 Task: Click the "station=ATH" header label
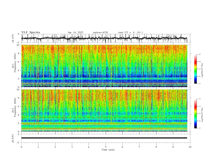coord(100,32)
